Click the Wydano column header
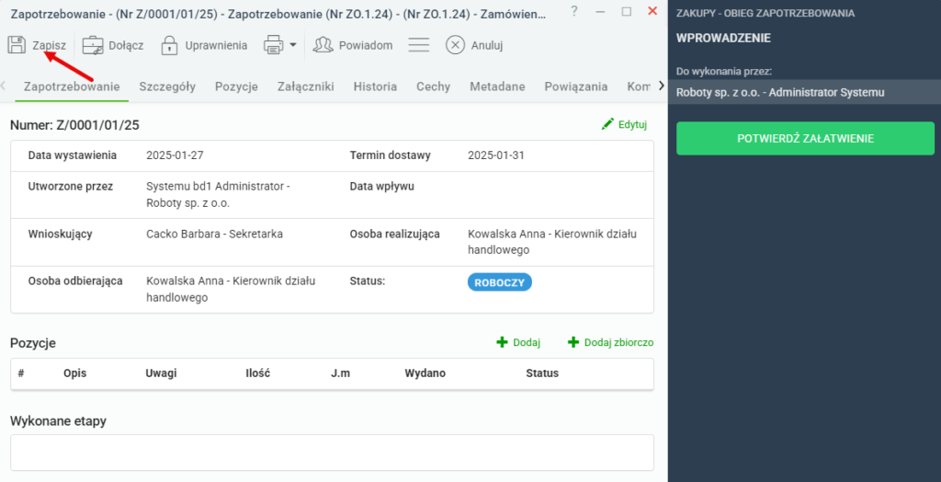 click(x=425, y=373)
